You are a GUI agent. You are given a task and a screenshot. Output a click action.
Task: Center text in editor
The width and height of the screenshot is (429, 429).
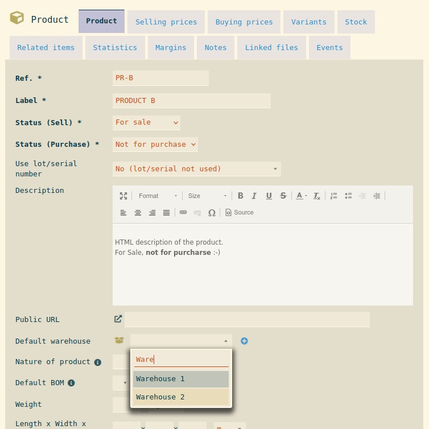tap(138, 213)
